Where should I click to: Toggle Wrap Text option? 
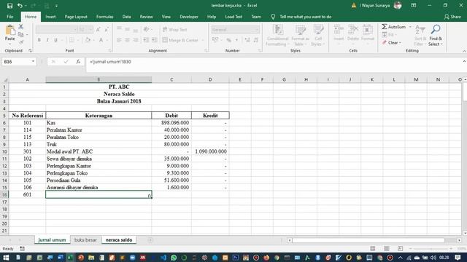click(x=175, y=30)
